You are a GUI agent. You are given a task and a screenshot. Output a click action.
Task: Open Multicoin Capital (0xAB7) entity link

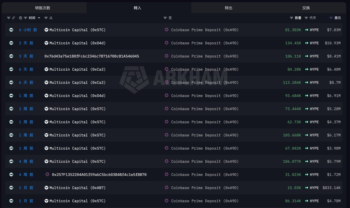point(78,188)
